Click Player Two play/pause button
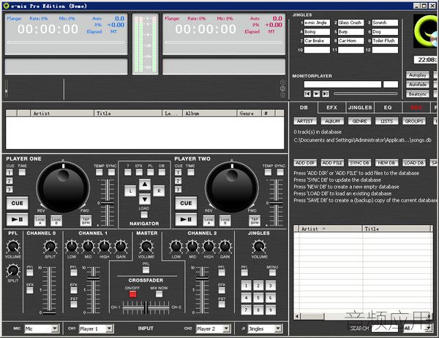This screenshot has width=439, height=338. 186,219
